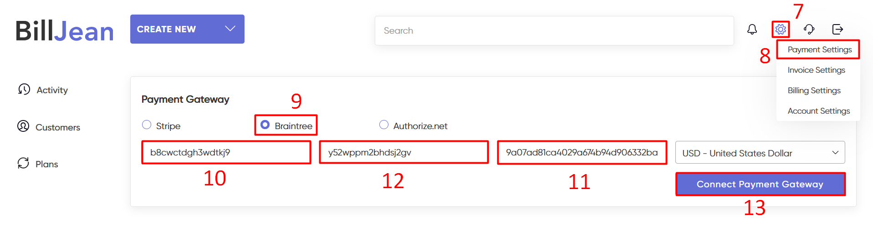The height and width of the screenshot is (225, 873).
Task: Go to Account Settings
Action: pos(818,111)
